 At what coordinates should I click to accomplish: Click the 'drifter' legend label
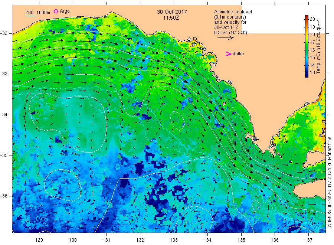coord(238,54)
